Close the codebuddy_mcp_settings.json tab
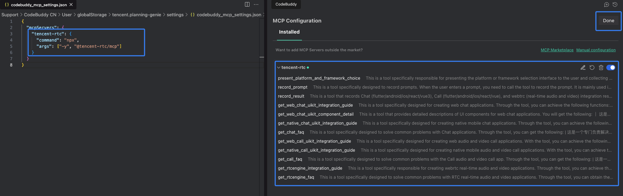 tap(71, 5)
